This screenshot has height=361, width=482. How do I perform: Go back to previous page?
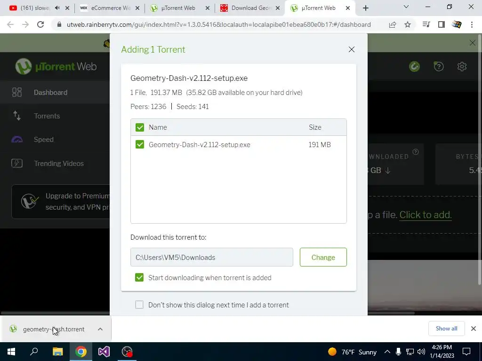click(x=10, y=24)
